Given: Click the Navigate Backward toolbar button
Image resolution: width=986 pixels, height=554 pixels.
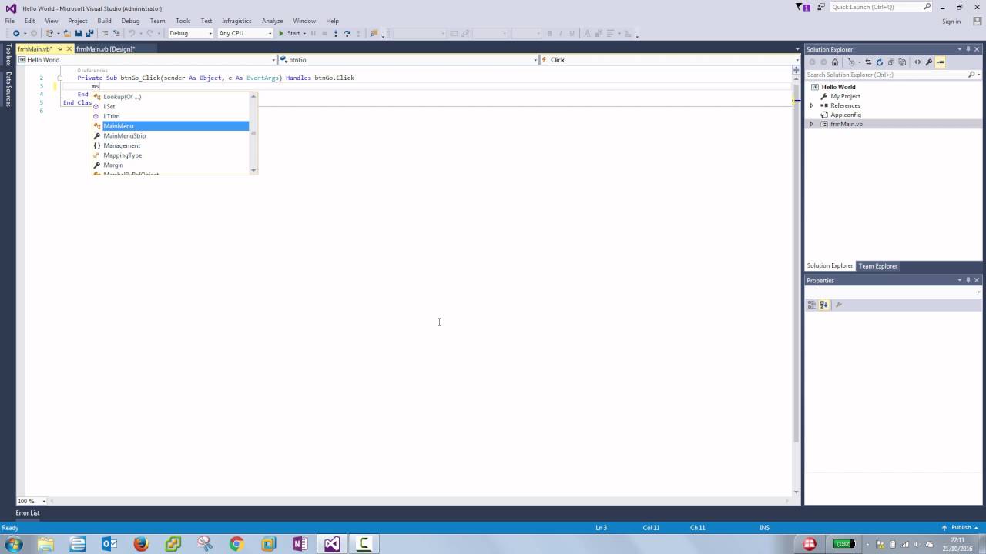Looking at the screenshot, I should coord(16,33).
